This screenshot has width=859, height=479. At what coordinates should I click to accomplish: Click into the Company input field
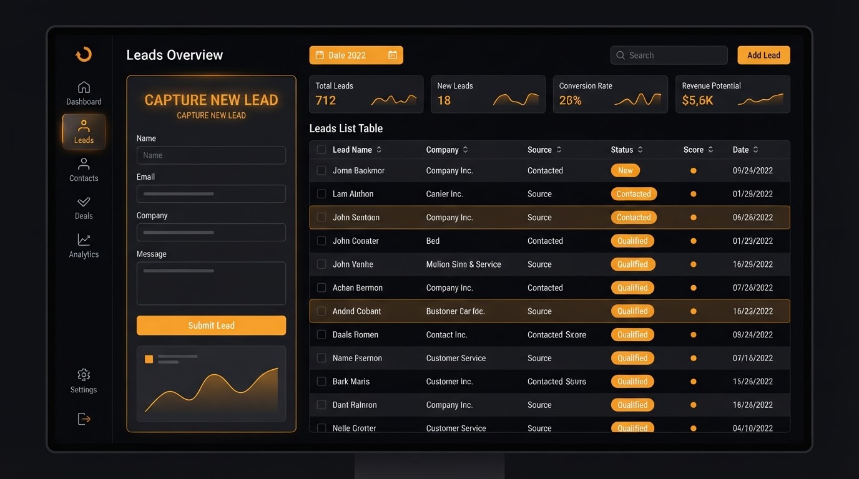click(211, 232)
